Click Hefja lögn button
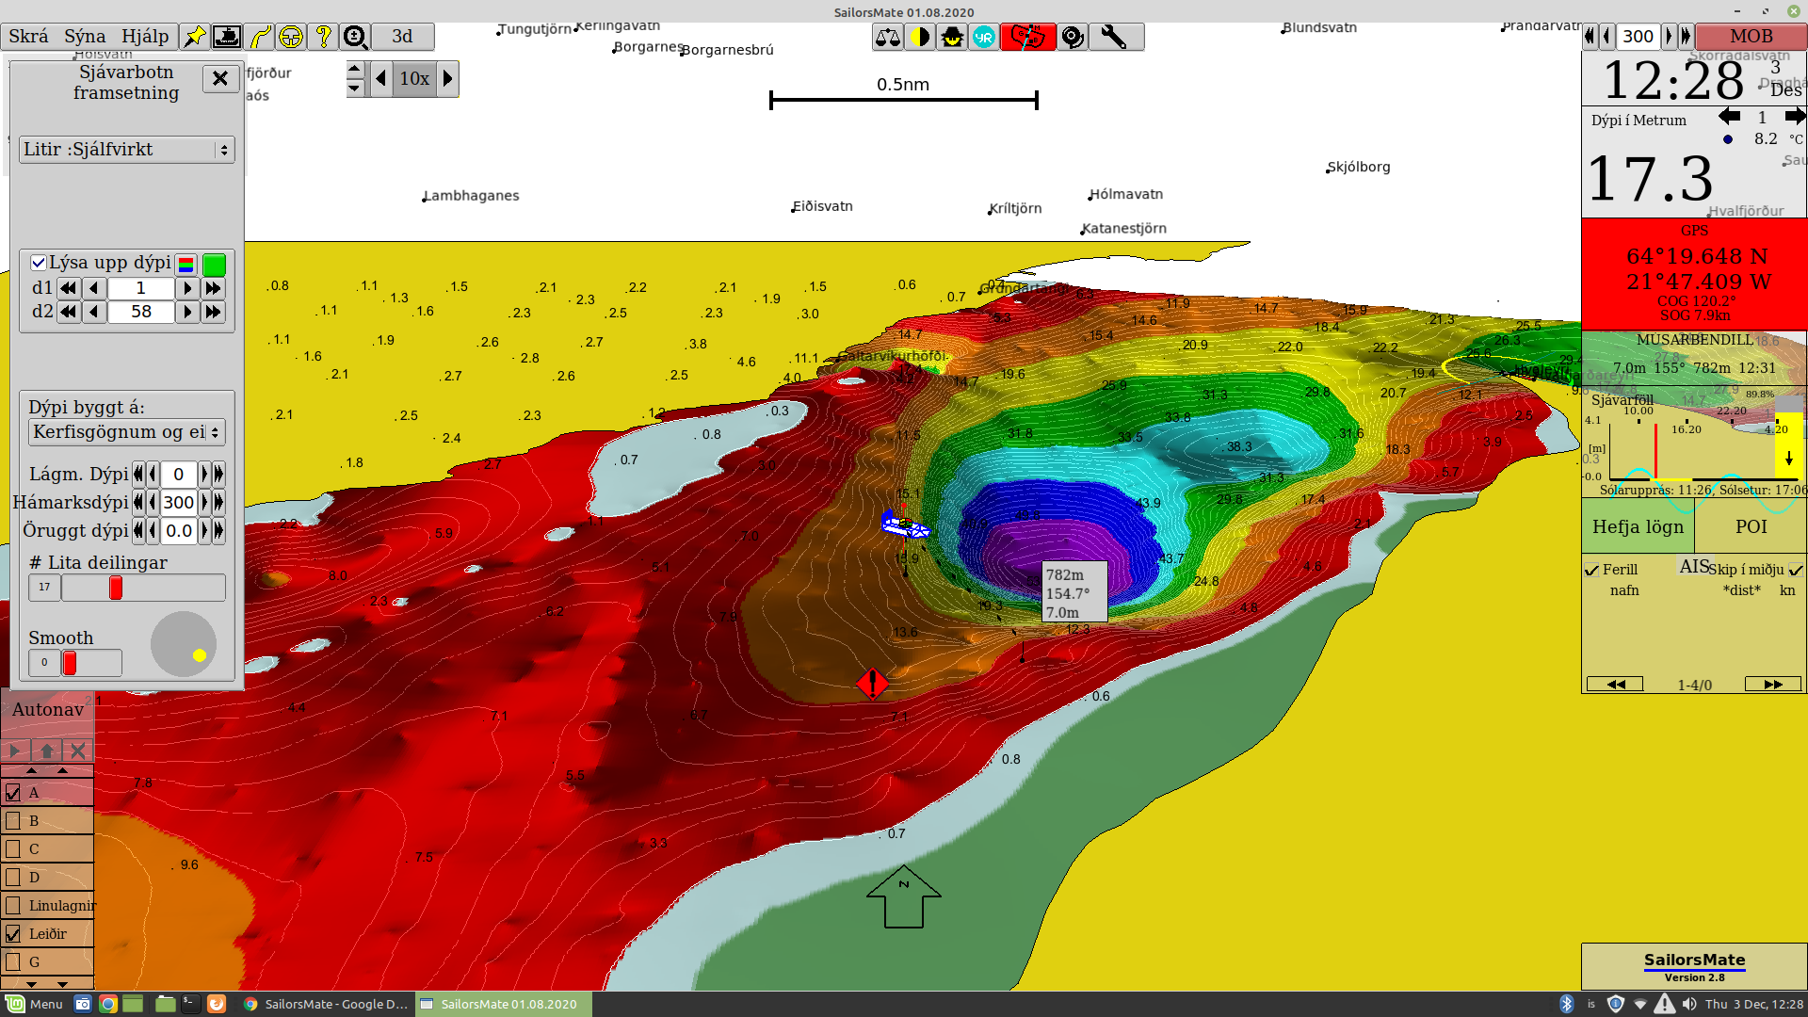This screenshot has width=1808, height=1017. (x=1638, y=527)
